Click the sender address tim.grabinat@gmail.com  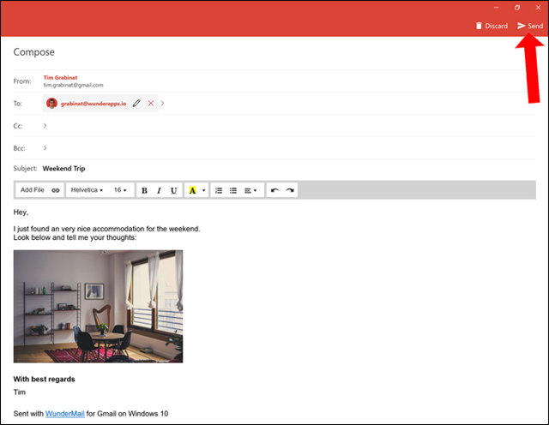pyautogui.click(x=73, y=85)
